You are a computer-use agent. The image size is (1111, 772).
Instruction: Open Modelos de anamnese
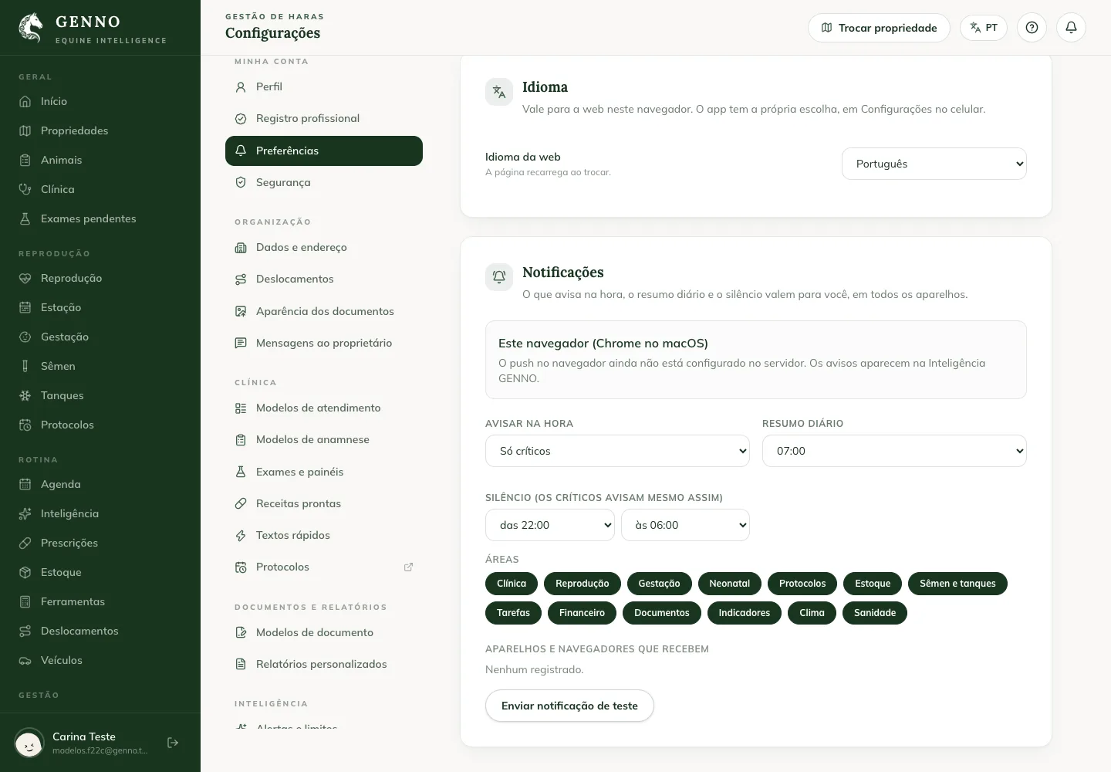[324, 440]
